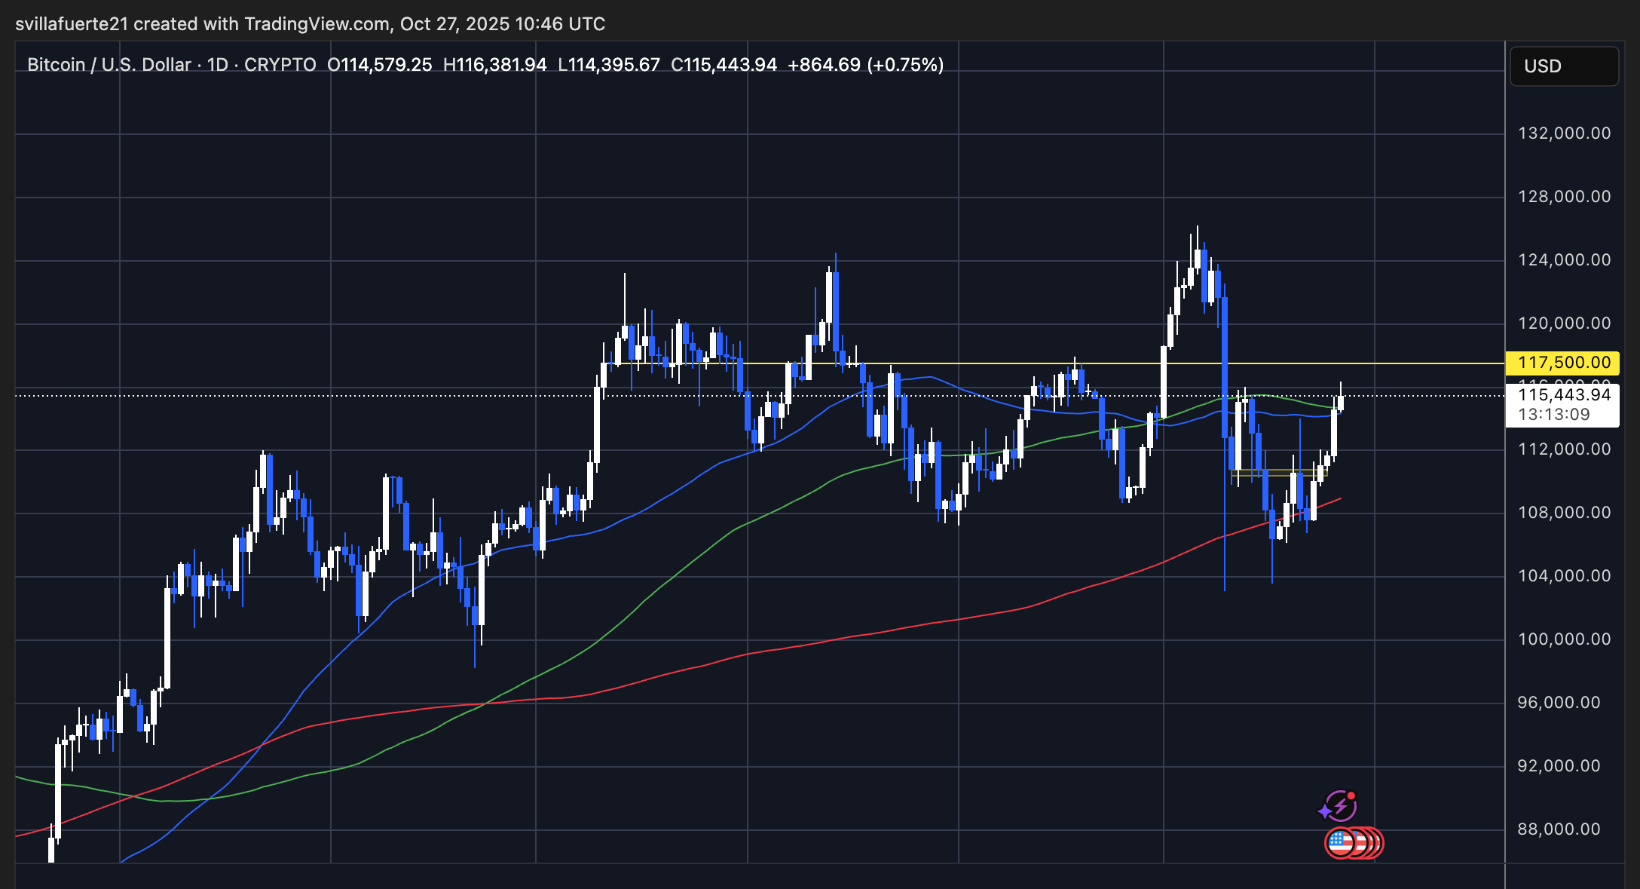Click the svillafuerte21 TradingView attribution text
The width and height of the screenshot is (1640, 889).
click(x=310, y=24)
